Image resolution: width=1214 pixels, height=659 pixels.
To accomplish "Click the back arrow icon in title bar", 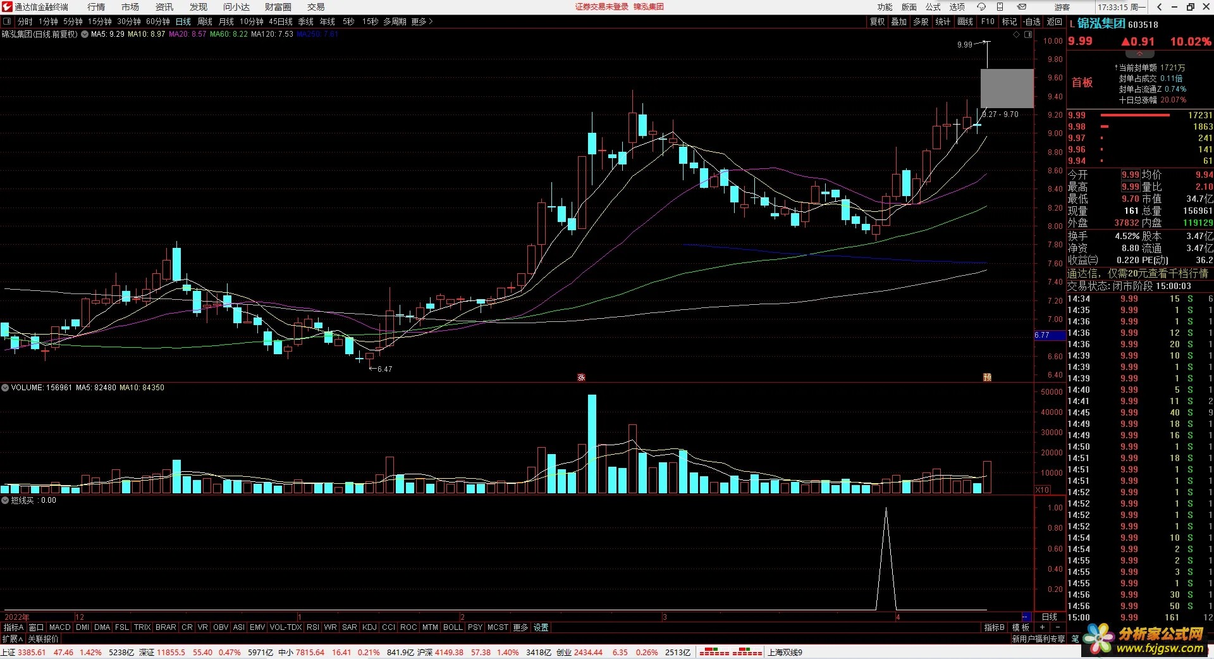I will tap(1159, 7).
